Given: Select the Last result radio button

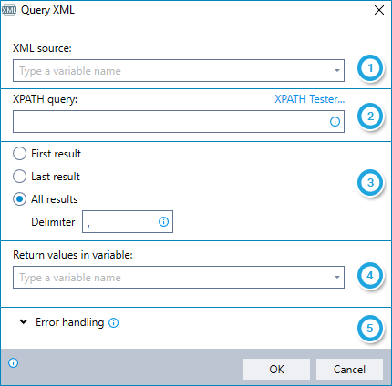Looking at the screenshot, I should tap(19, 177).
